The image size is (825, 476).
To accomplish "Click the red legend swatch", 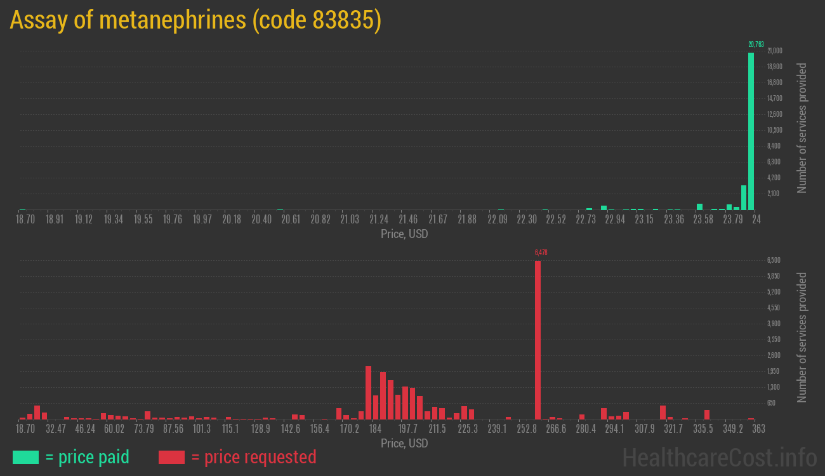I will point(173,457).
